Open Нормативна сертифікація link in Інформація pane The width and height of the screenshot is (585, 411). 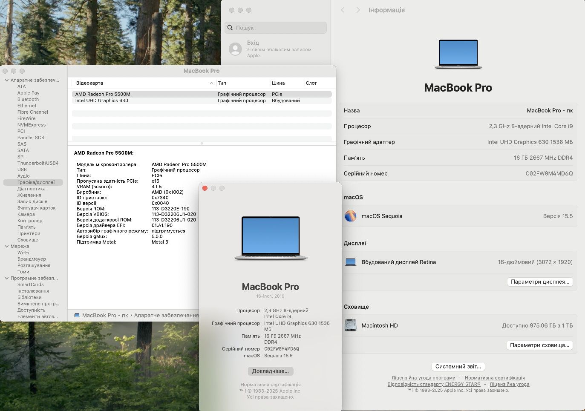(x=495, y=378)
